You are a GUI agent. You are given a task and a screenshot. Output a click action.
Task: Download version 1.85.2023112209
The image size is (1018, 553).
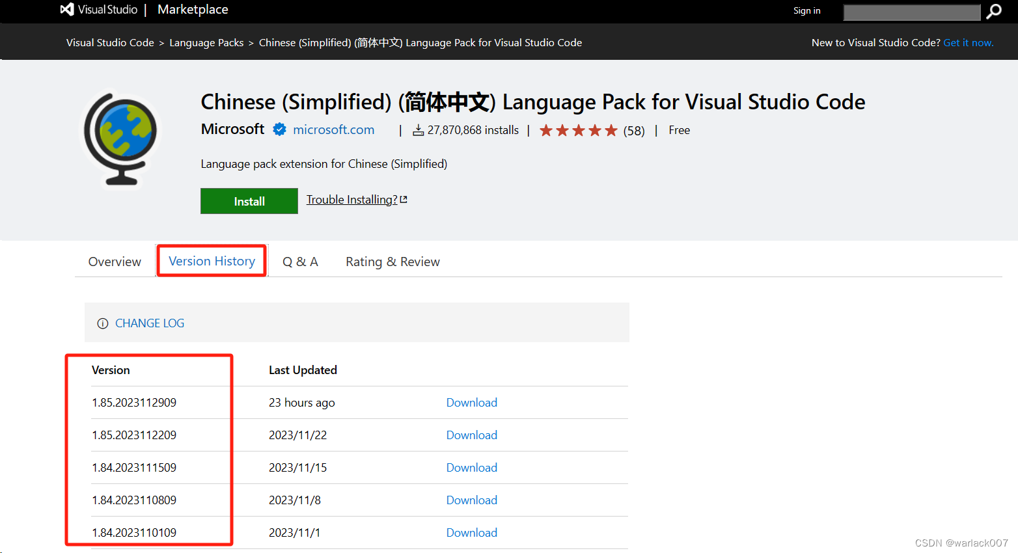pyautogui.click(x=471, y=435)
